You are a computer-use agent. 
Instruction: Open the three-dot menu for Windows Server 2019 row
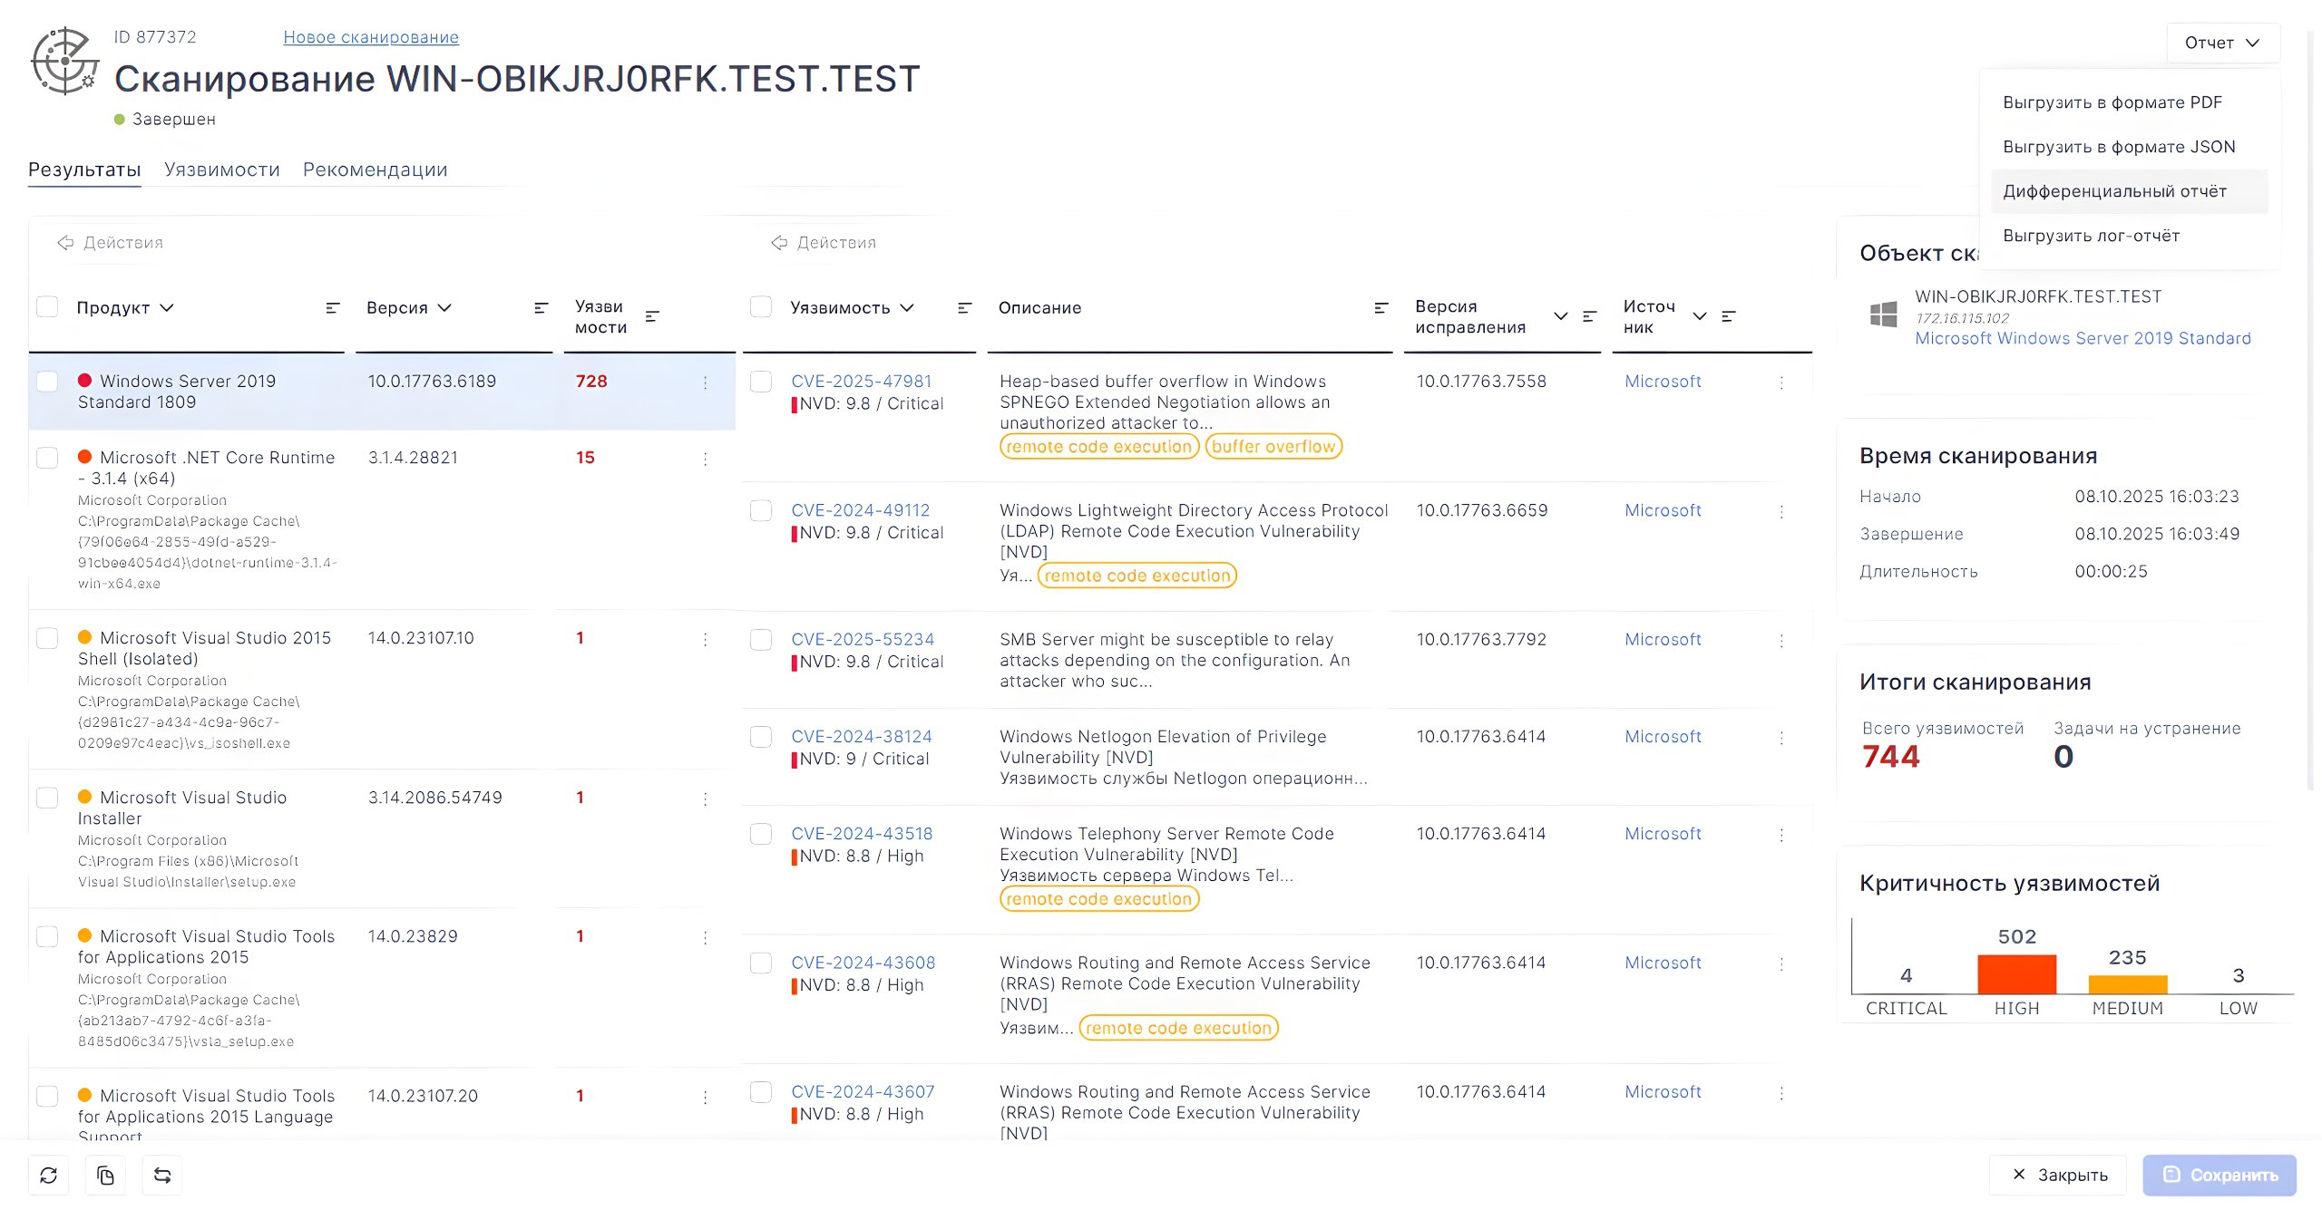coord(705,382)
